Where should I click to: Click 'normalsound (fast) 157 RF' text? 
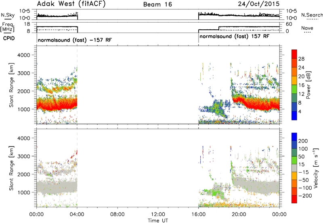point(235,37)
